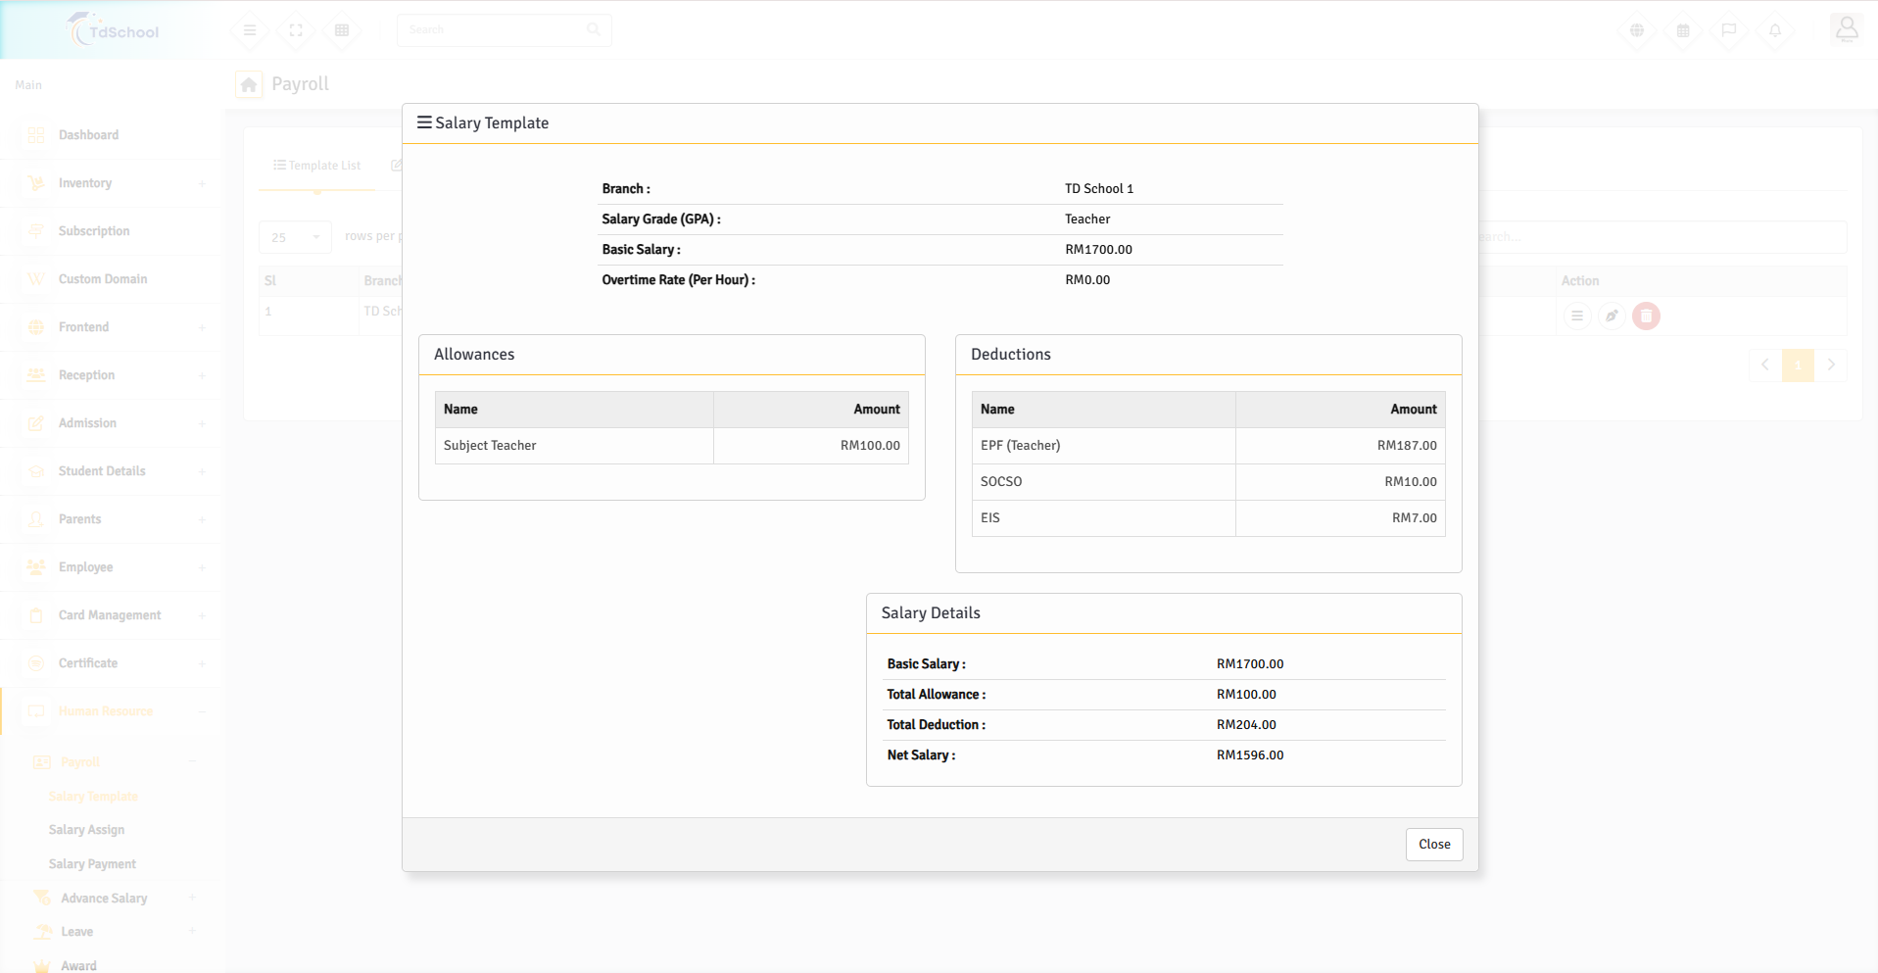This screenshot has width=1878, height=973.
Task: Open the rows per page dropdown
Action: [x=295, y=237]
